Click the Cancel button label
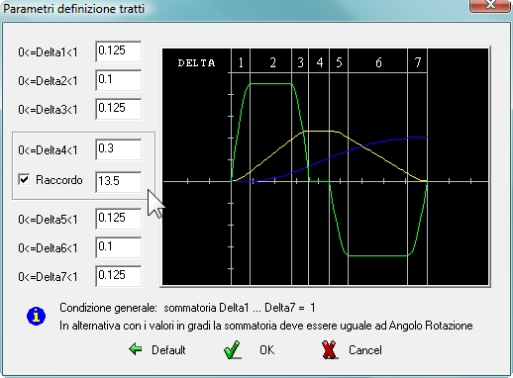 [x=365, y=350]
